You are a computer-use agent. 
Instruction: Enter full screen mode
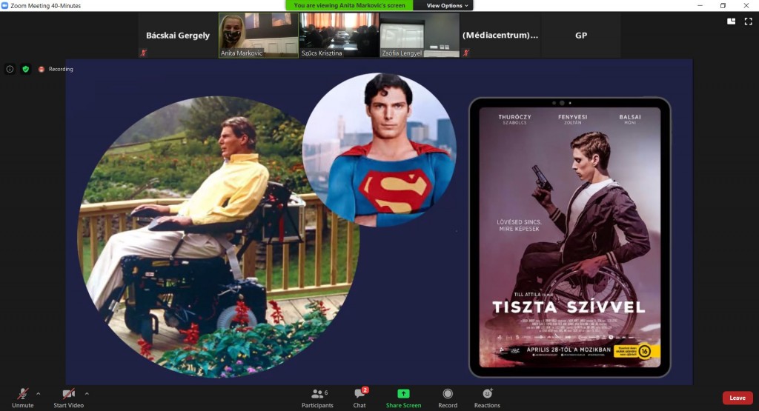[x=748, y=21]
